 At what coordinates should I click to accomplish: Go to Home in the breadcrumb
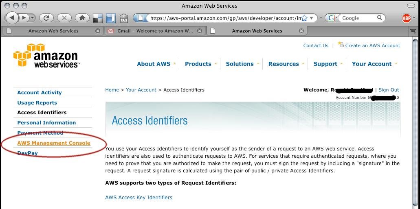(x=112, y=90)
